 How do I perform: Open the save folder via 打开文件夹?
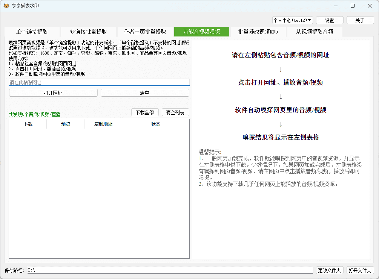pos(360,270)
